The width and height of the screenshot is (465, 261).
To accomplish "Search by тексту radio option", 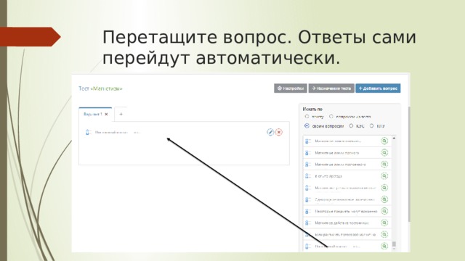I will click(307, 117).
